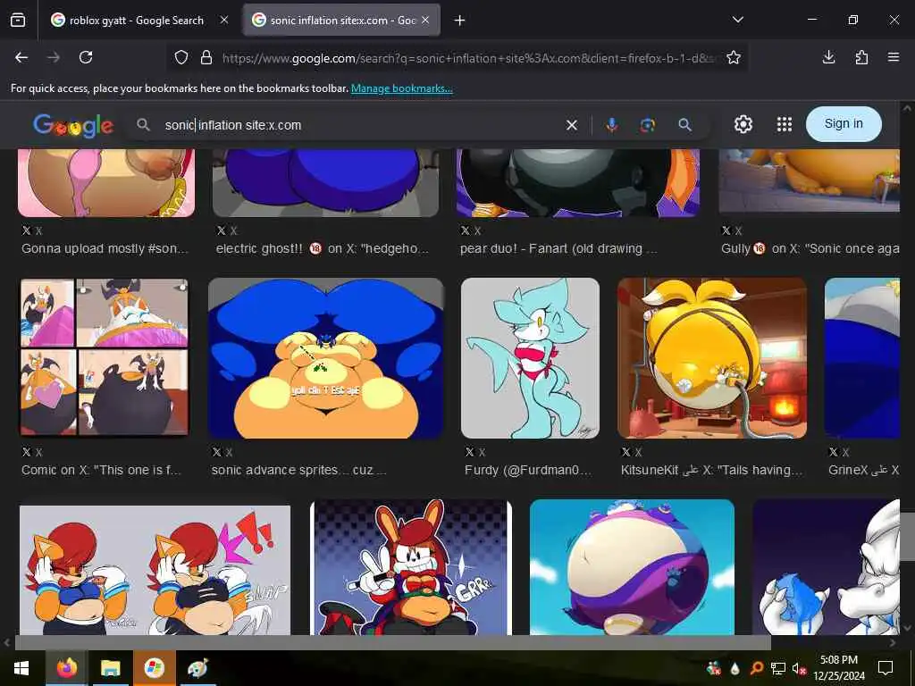Click the forward navigation arrow
This screenshot has height=686, width=915.
(x=54, y=57)
